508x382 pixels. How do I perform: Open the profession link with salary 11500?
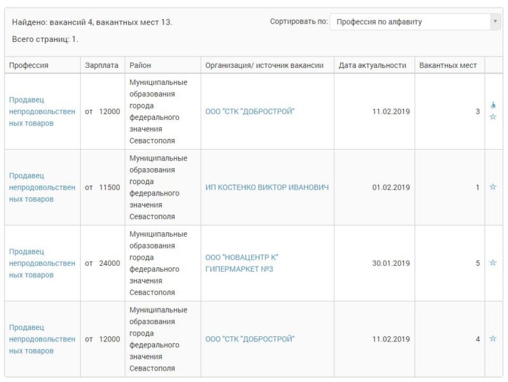coord(42,187)
